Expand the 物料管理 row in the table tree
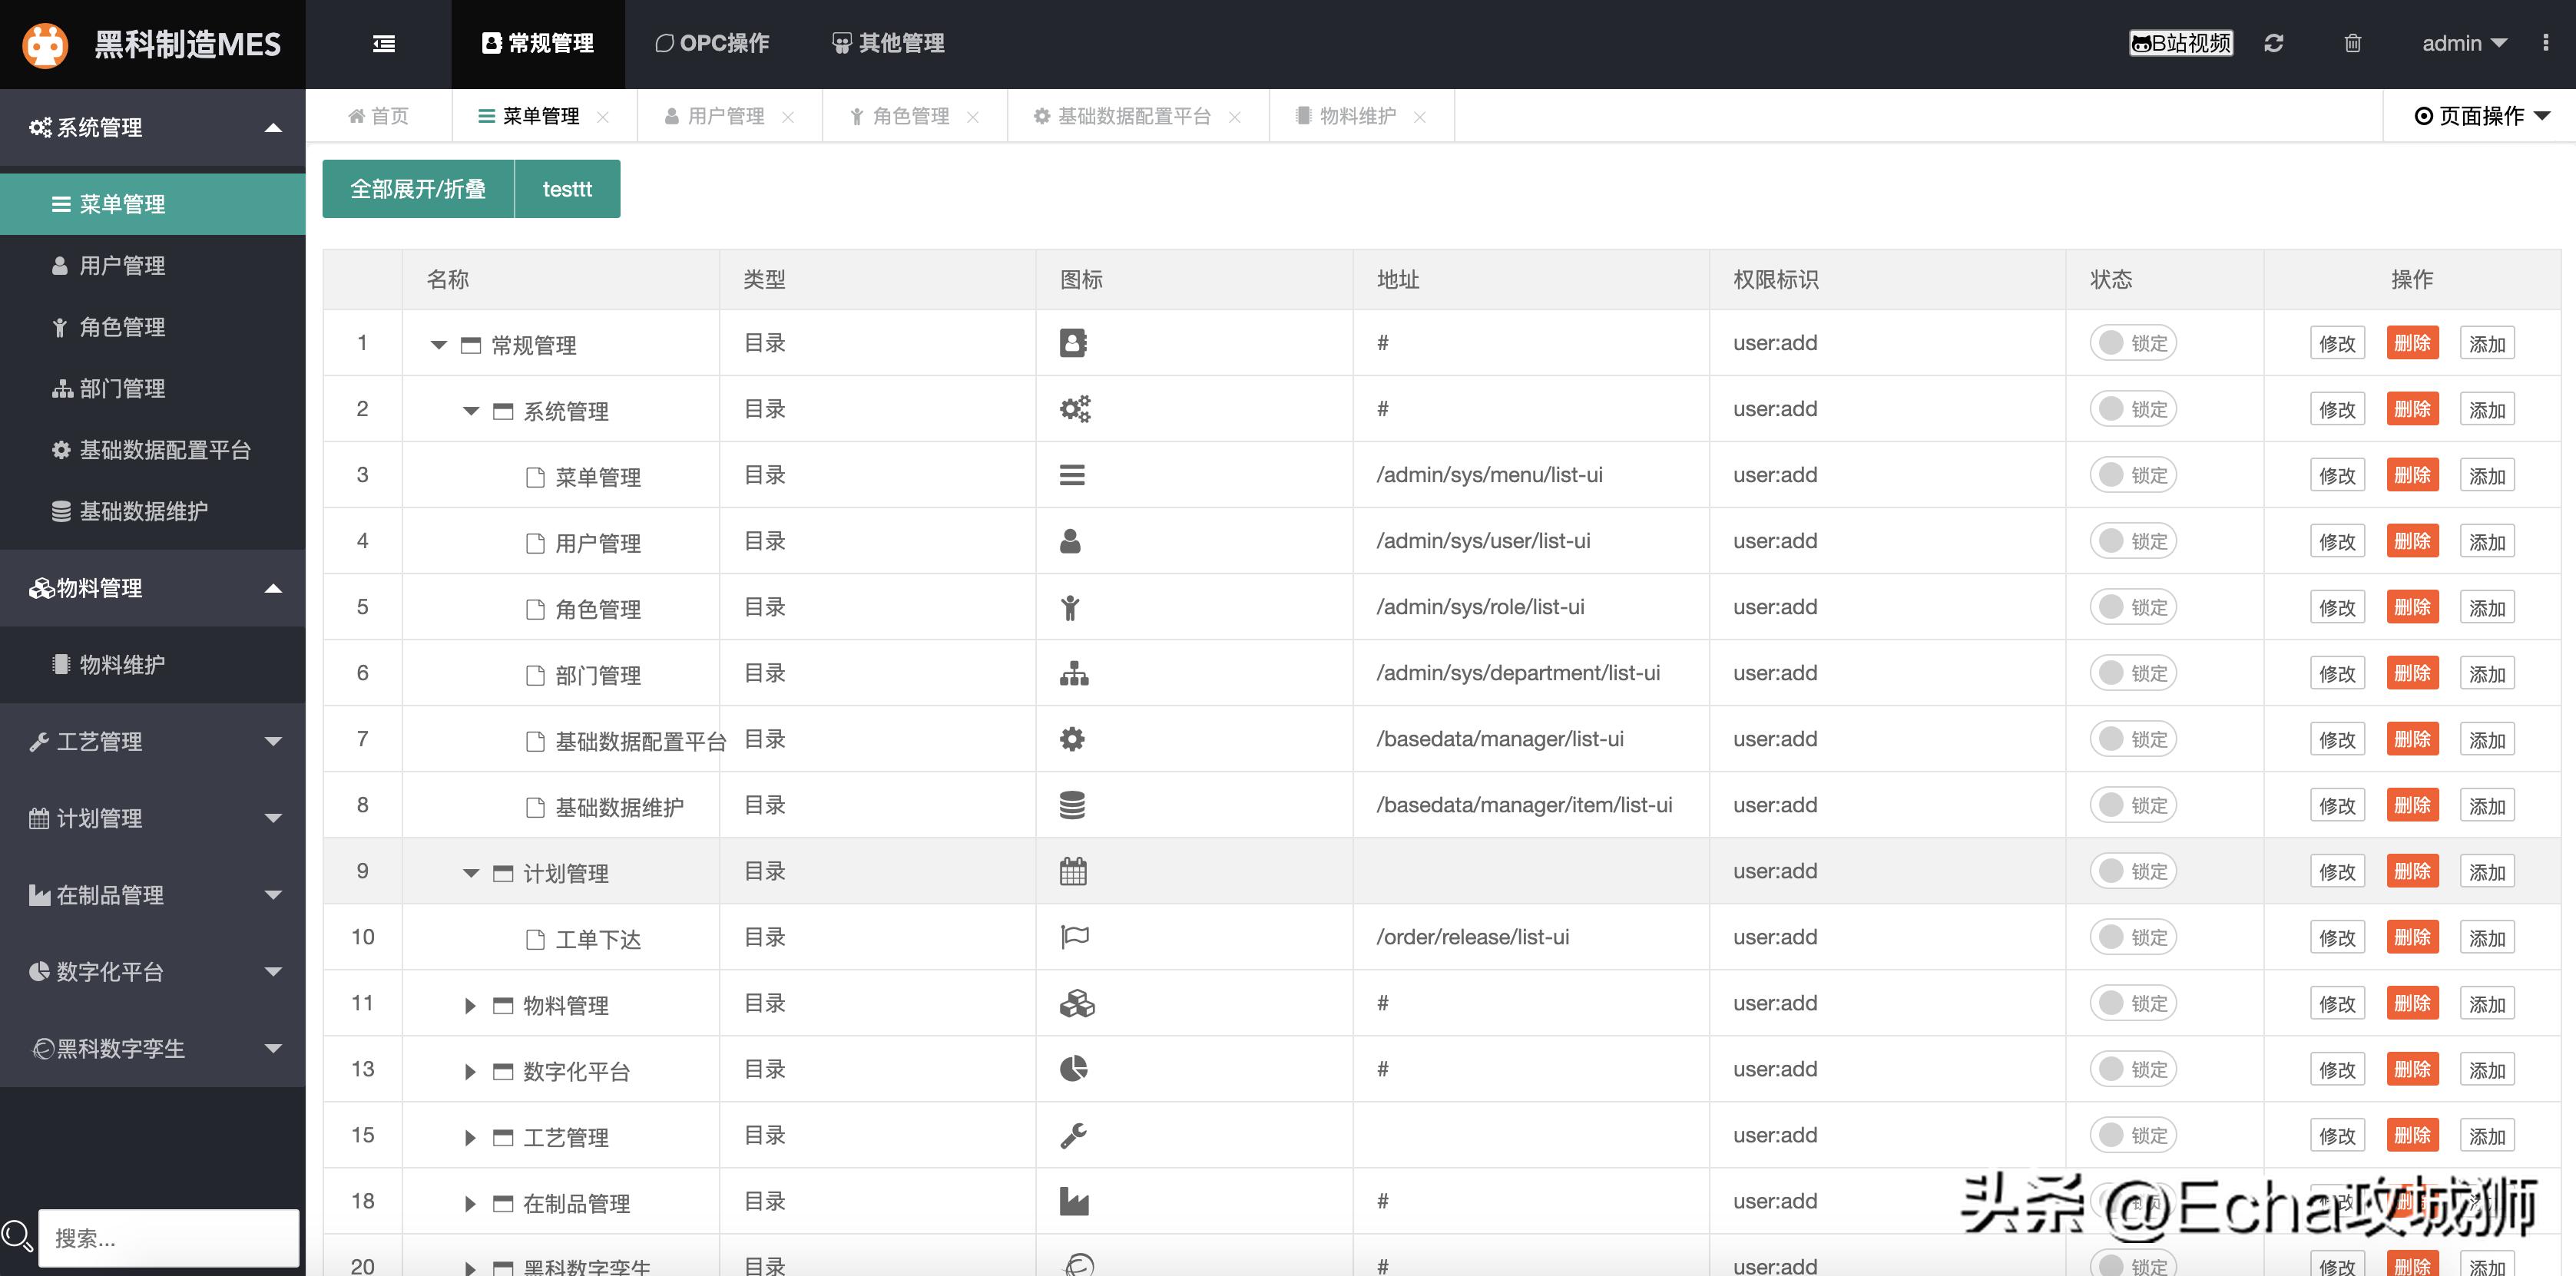This screenshot has height=1276, width=2576. 469,1005
